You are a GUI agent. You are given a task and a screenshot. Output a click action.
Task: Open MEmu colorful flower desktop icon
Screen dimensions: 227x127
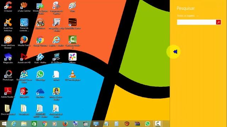pos(72,58)
